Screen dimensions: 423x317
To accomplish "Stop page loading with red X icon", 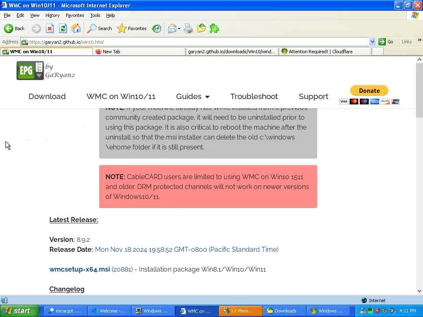I will point(50,28).
